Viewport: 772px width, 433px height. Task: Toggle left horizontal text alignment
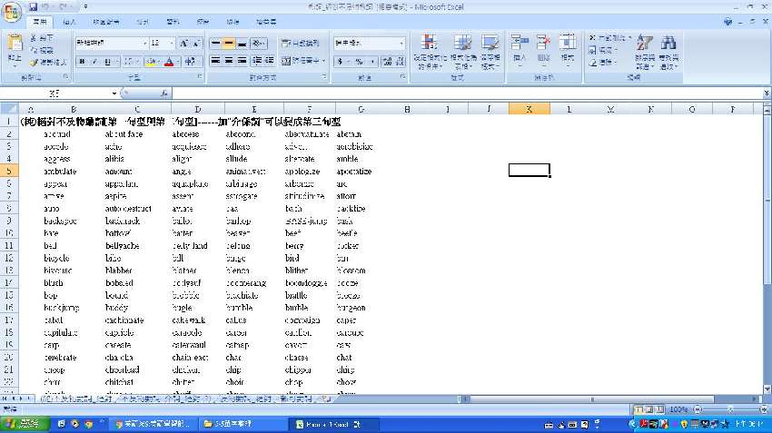pos(215,60)
